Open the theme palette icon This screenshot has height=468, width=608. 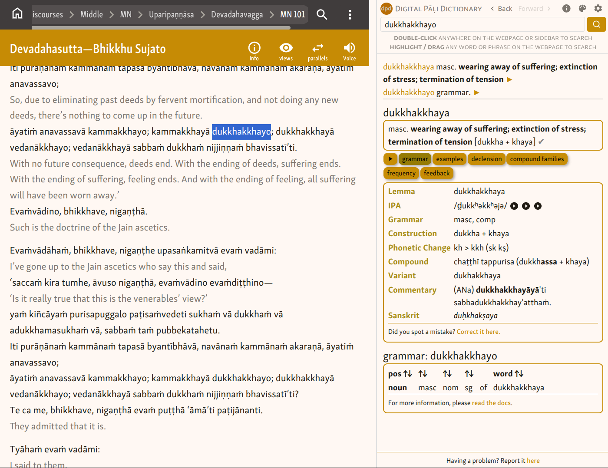(x=582, y=8)
